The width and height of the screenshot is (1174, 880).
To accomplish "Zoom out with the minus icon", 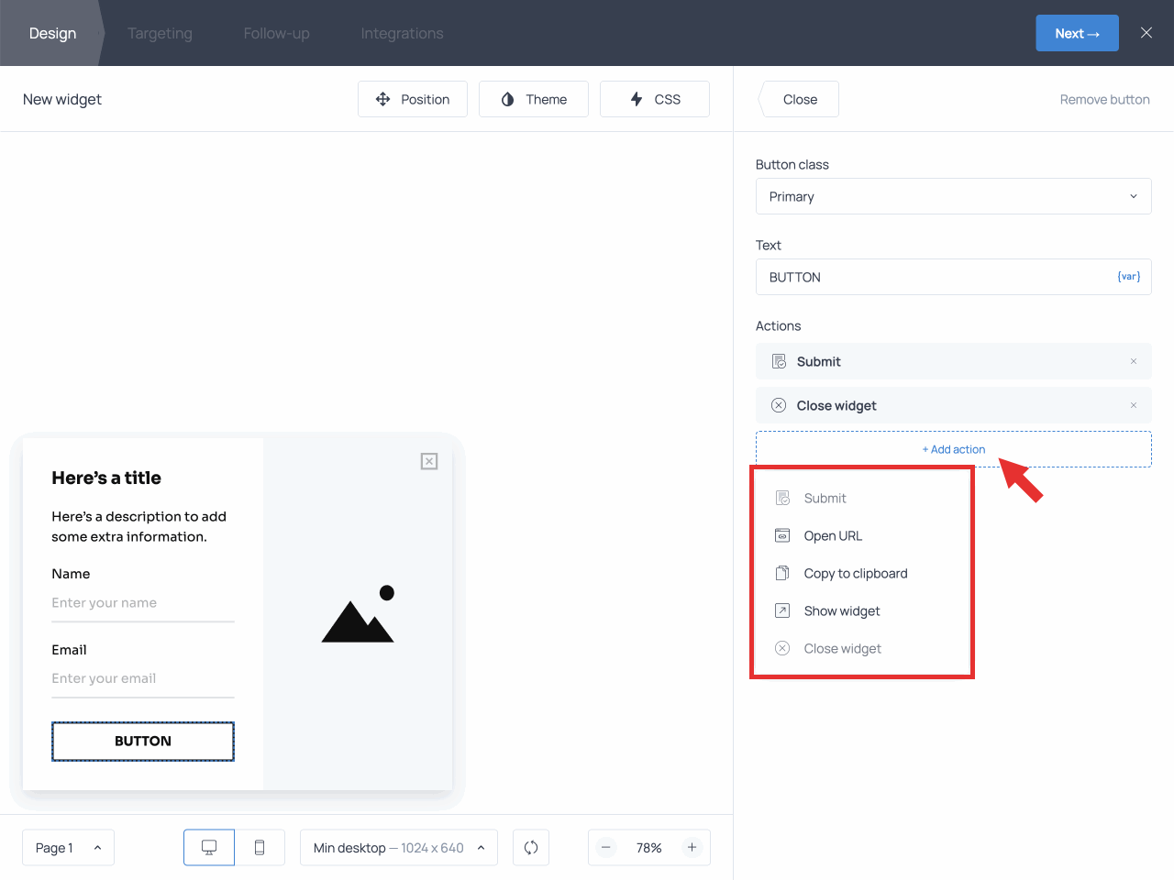I will (x=606, y=848).
